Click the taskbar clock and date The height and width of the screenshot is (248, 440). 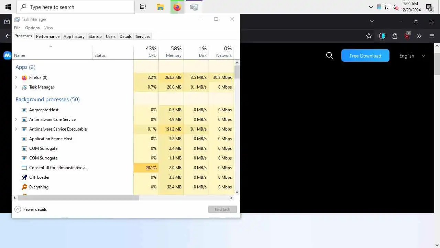click(x=410, y=7)
